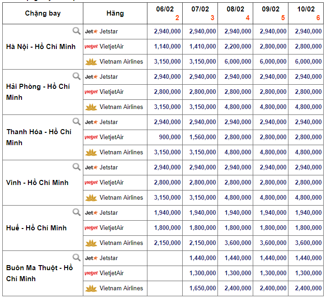Pick Hải Phòng Jetstar 2,940,000 on 09/02
Viewport: 326px width, 299px height.
click(273, 77)
